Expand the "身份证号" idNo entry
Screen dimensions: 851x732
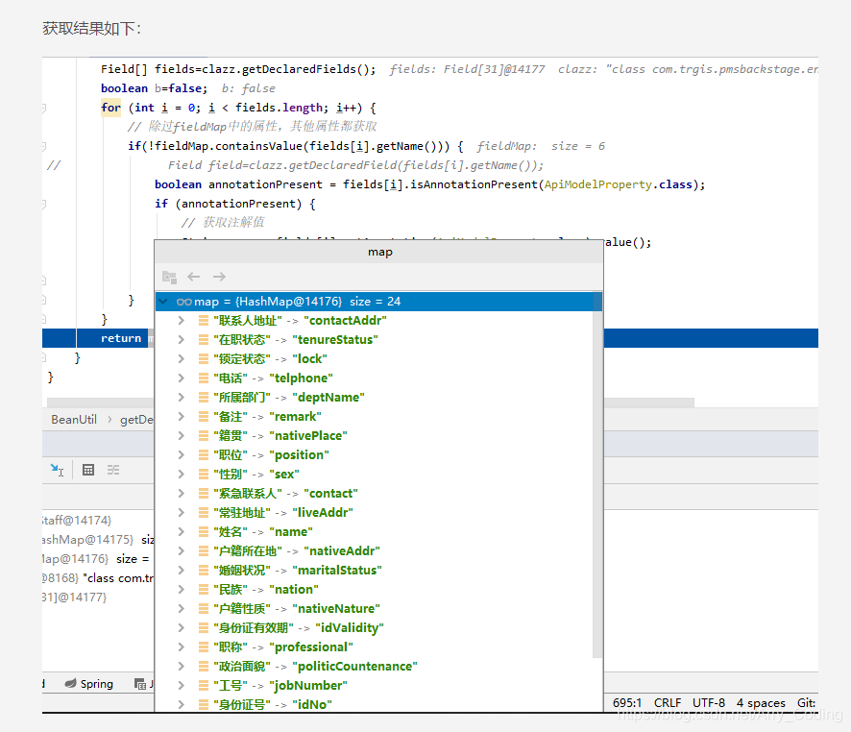click(x=182, y=705)
